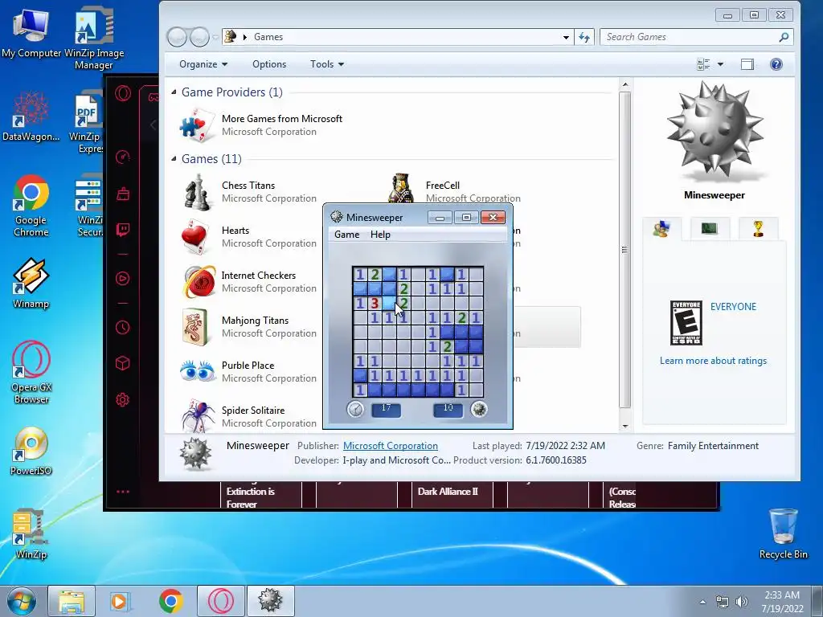Viewport: 823px width, 617px height.
Task: Open Chess Titans game icon
Action: click(x=198, y=192)
